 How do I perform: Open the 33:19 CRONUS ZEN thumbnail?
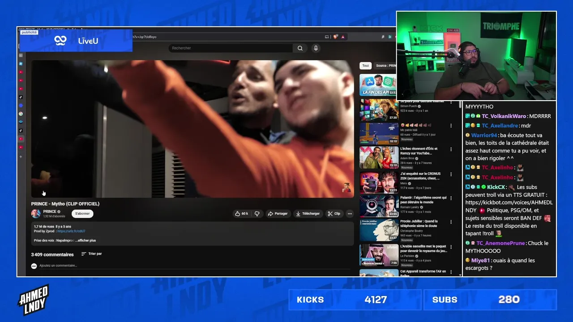(x=379, y=182)
